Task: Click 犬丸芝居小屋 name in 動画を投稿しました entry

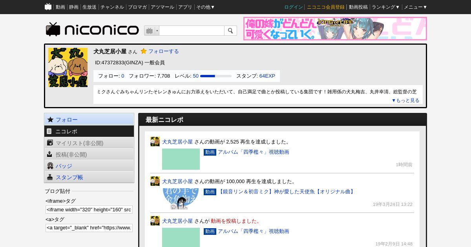Action: tap(177, 221)
